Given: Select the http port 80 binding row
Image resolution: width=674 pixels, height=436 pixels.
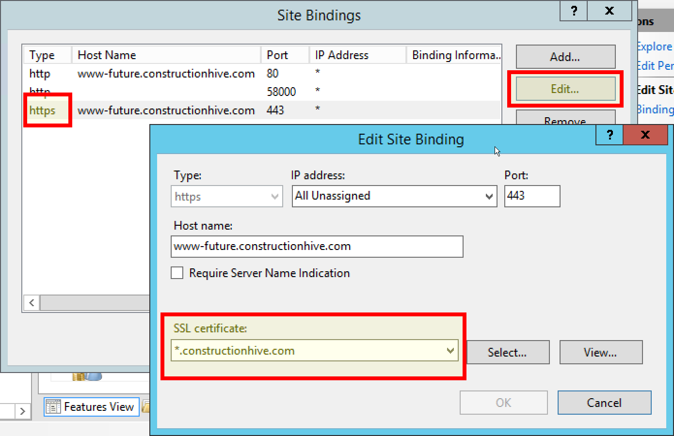Looking at the screenshot, I should [165, 74].
